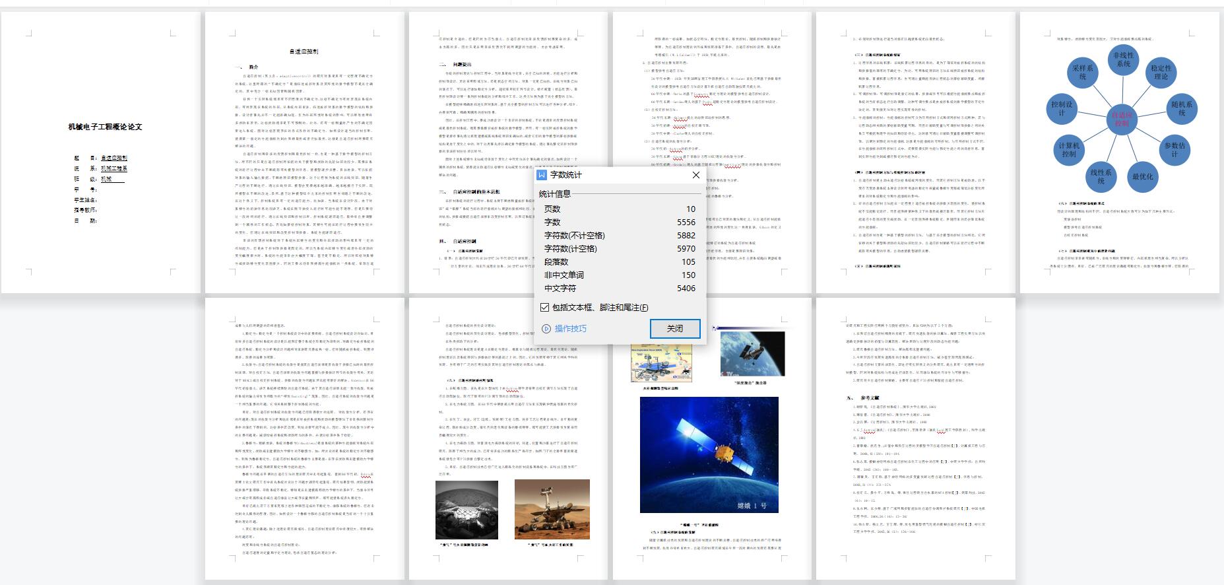1224x585 pixels.
Task: Click the red center node 自适应控制
Action: click(x=1121, y=119)
